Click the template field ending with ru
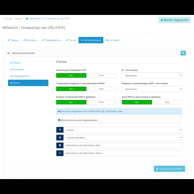 122,153
